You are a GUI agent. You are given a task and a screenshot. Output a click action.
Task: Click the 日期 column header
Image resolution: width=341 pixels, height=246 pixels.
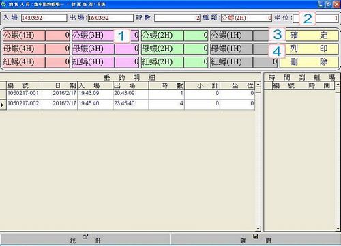point(60,85)
